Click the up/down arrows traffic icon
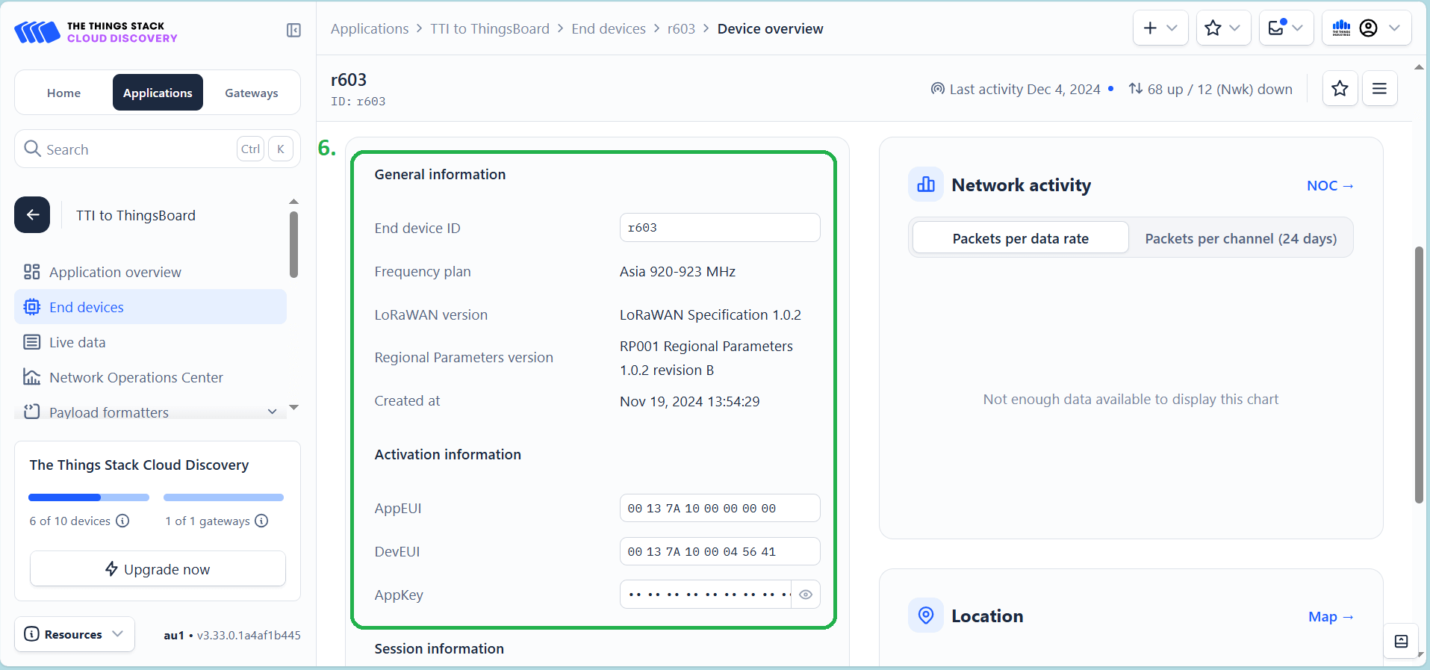The height and width of the screenshot is (670, 1430). click(1135, 88)
